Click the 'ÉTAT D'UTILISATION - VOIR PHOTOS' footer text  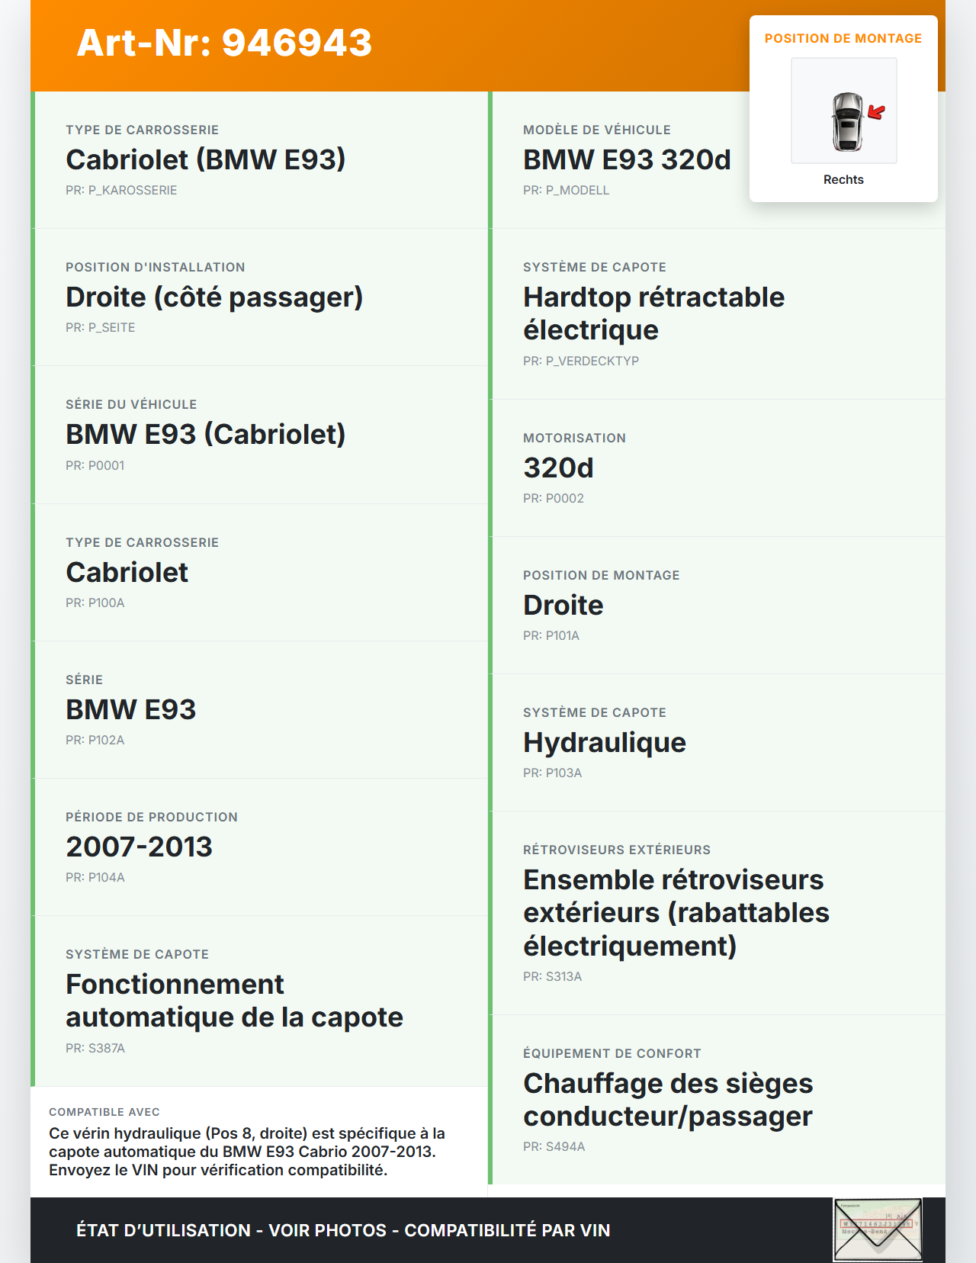coord(343,1230)
